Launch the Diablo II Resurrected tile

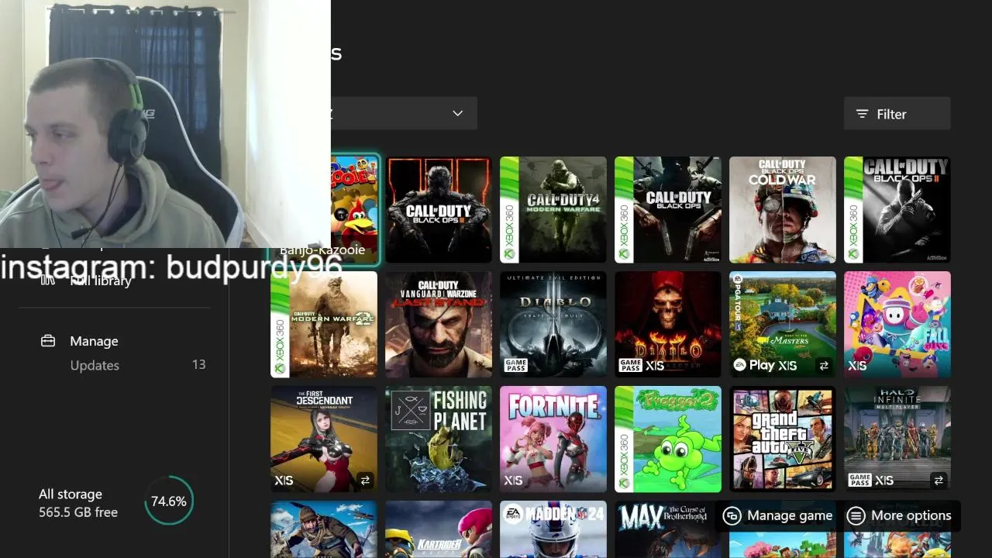(x=668, y=325)
